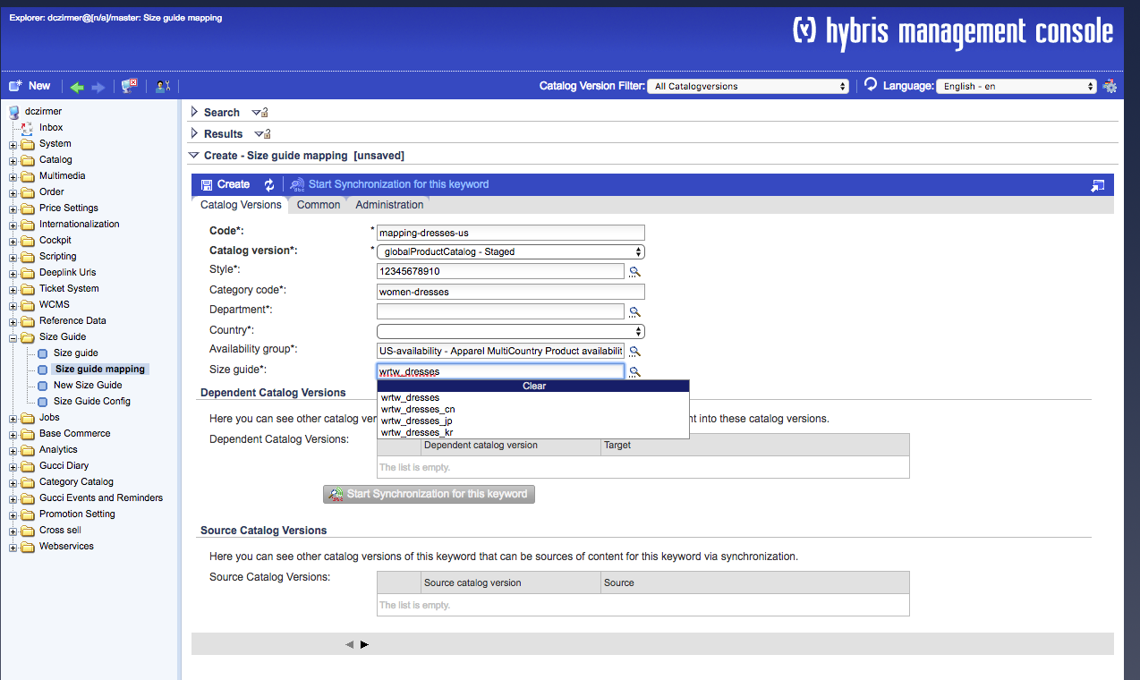Switch to the Common tab
The height and width of the screenshot is (680, 1140).
pyautogui.click(x=319, y=205)
